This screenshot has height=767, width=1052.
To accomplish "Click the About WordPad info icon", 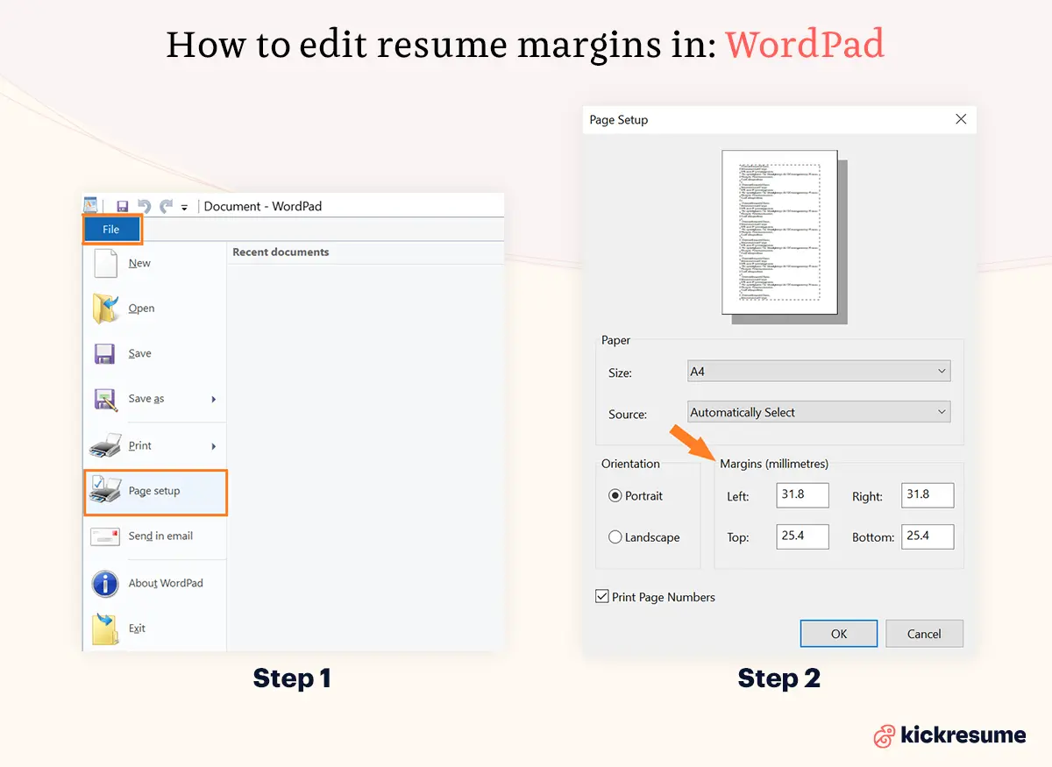I will [105, 583].
